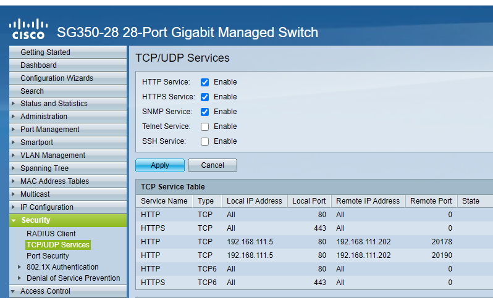
Task: Select Port Security in the sidebar
Action: tap(48, 256)
